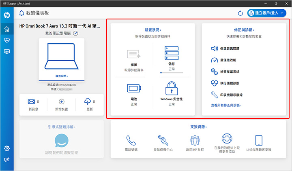Open the monitor support sidebar icon
292x171 pixels.
tap(7, 51)
